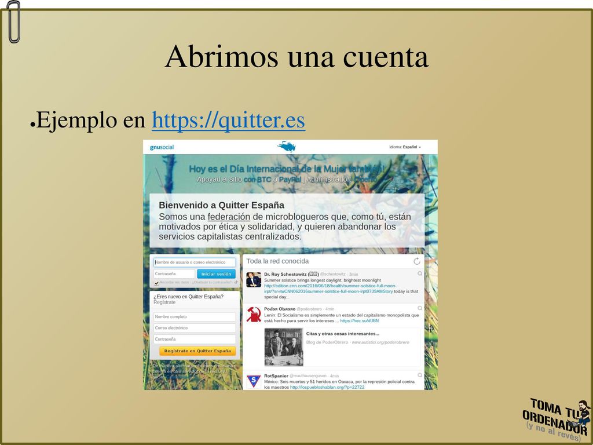Toggle the Recordar mis datos checkbox
Viewport: 593px width, 445px height.
156,283
